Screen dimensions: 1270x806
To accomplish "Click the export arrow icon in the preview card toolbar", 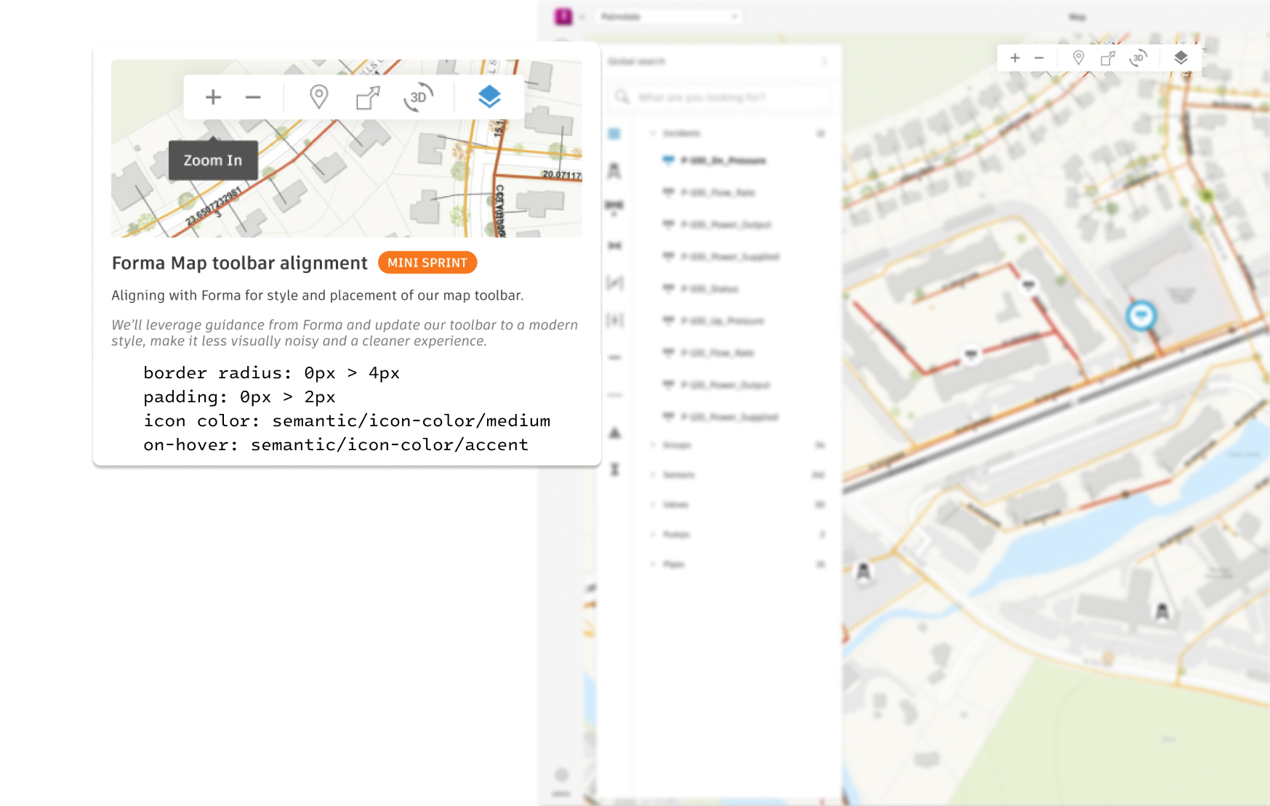I will (368, 97).
